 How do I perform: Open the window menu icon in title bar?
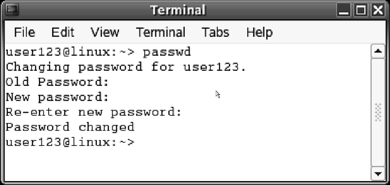click(12, 10)
